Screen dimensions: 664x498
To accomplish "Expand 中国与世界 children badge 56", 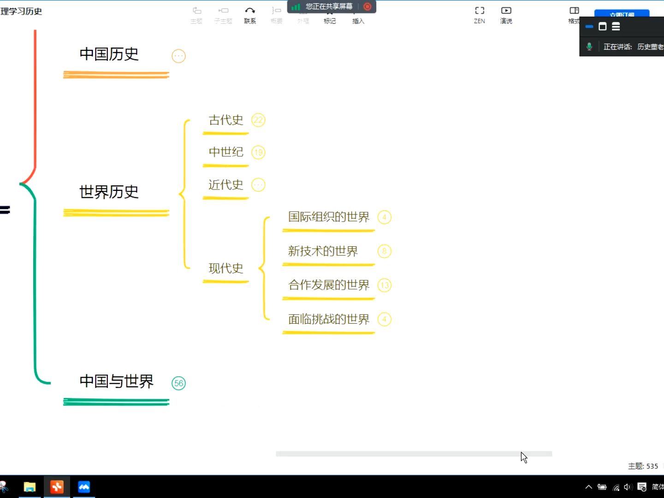I will point(178,383).
